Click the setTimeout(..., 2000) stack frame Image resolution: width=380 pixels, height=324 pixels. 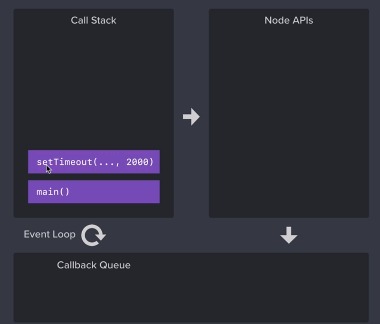coord(94,162)
